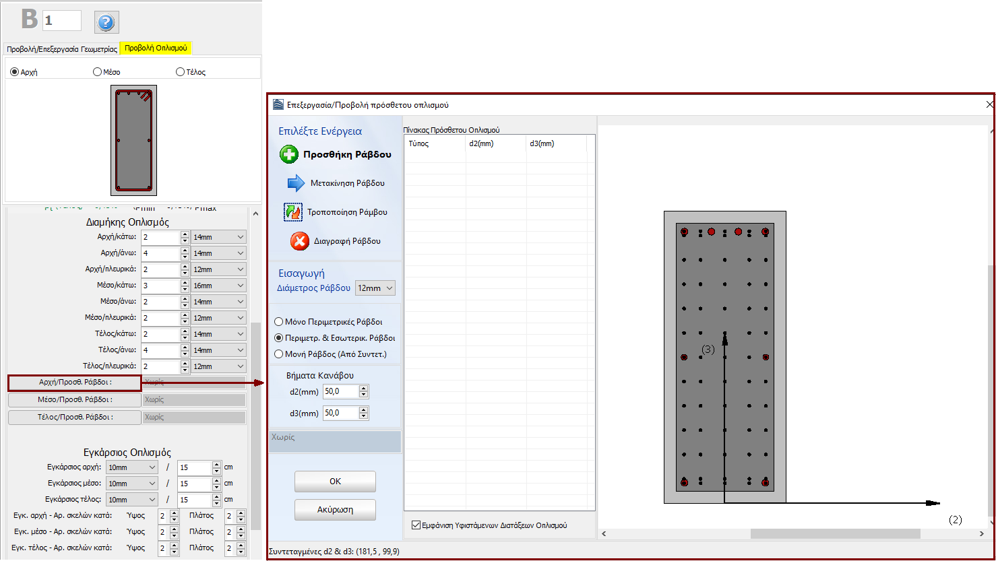The image size is (996, 561).
Task: Select Μόνο Περιμετρικές Ράβδοι option
Action: 279,322
